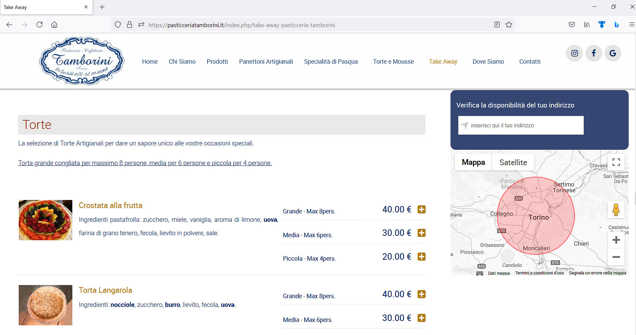The image size is (636, 335).
Task: Click the Street View pegman icon
Action: 616,210
